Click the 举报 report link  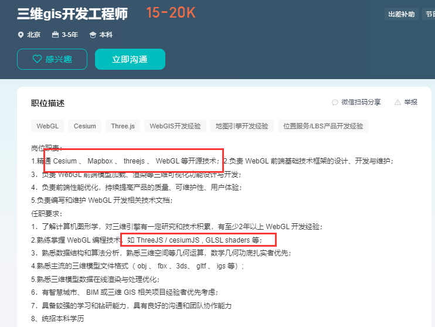pyautogui.click(x=410, y=103)
